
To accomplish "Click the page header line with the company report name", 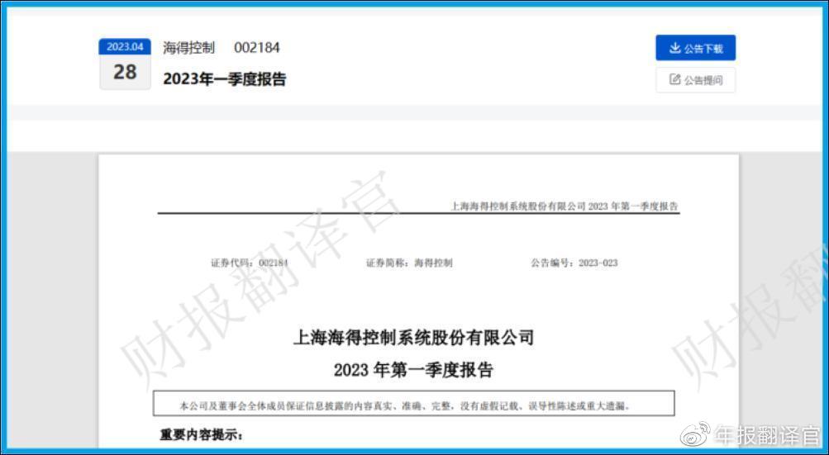I will point(565,206).
